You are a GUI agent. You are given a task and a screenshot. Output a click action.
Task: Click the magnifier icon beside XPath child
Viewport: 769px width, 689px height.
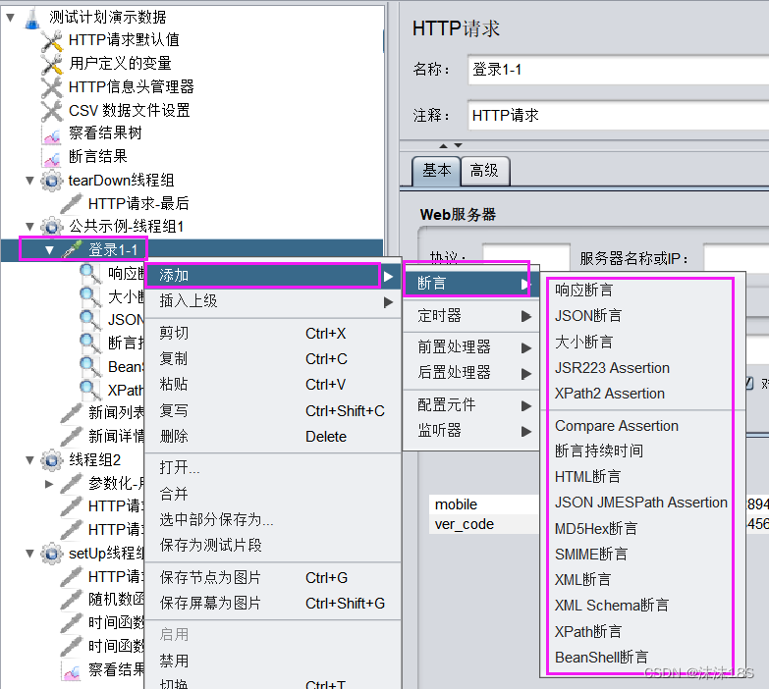point(90,390)
